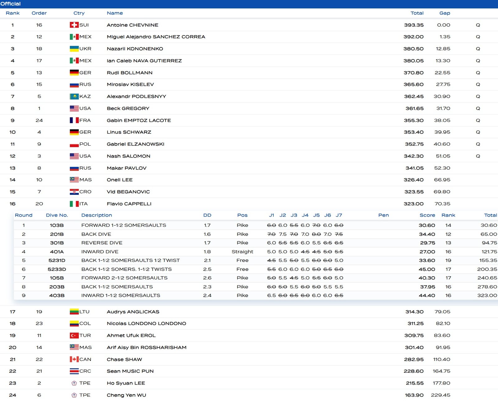Sort by the Rank column header
The width and height of the screenshot is (498, 401).
[x=12, y=13]
